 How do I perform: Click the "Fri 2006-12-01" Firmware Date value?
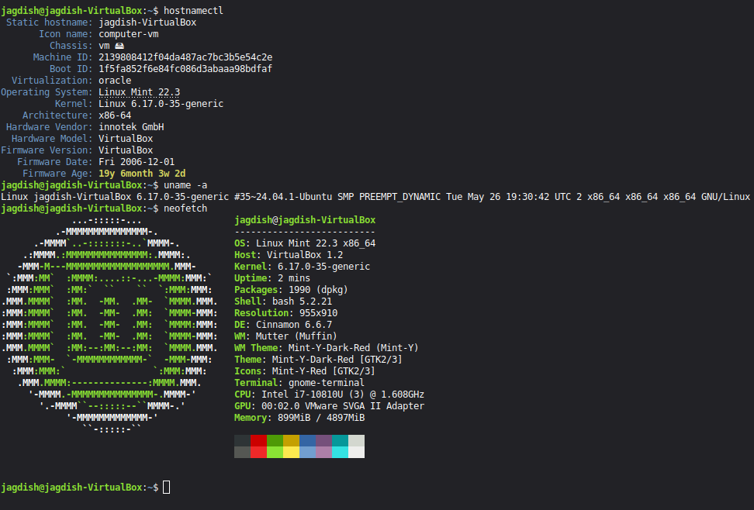[137, 162]
